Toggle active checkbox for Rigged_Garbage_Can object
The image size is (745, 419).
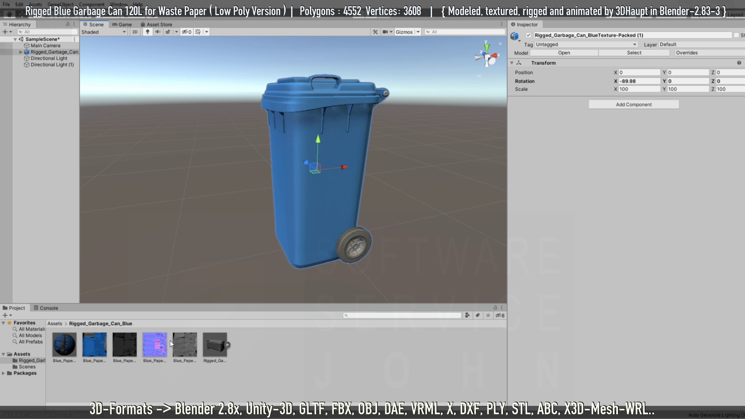click(x=528, y=35)
